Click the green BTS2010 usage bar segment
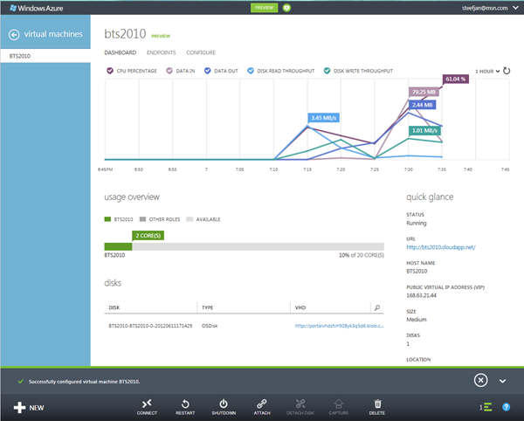This screenshot has width=524, height=421. pyautogui.click(x=118, y=246)
